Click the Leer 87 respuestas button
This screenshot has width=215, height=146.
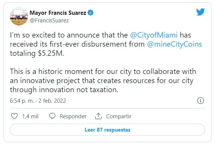[107, 130]
